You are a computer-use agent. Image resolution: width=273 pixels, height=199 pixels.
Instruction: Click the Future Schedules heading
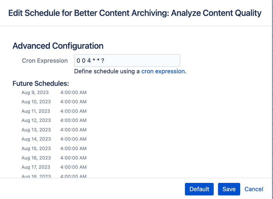[41, 83]
